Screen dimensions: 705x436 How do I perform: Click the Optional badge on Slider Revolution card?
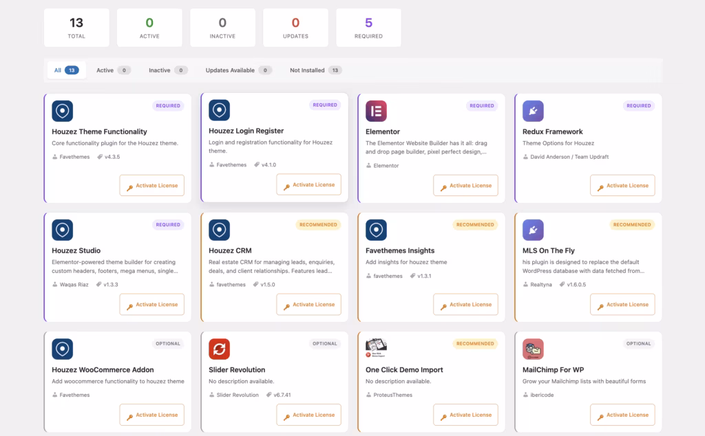pyautogui.click(x=325, y=343)
